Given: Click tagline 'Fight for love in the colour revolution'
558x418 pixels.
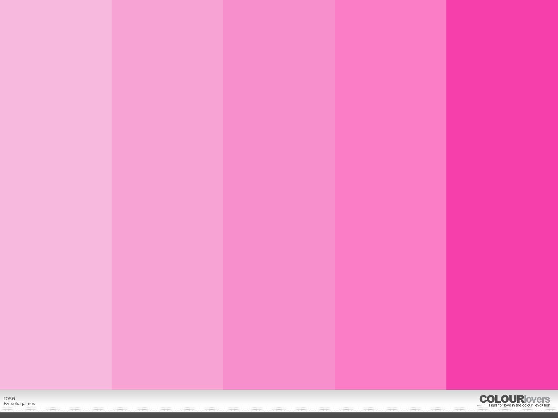Looking at the screenshot, I should 519,405.
